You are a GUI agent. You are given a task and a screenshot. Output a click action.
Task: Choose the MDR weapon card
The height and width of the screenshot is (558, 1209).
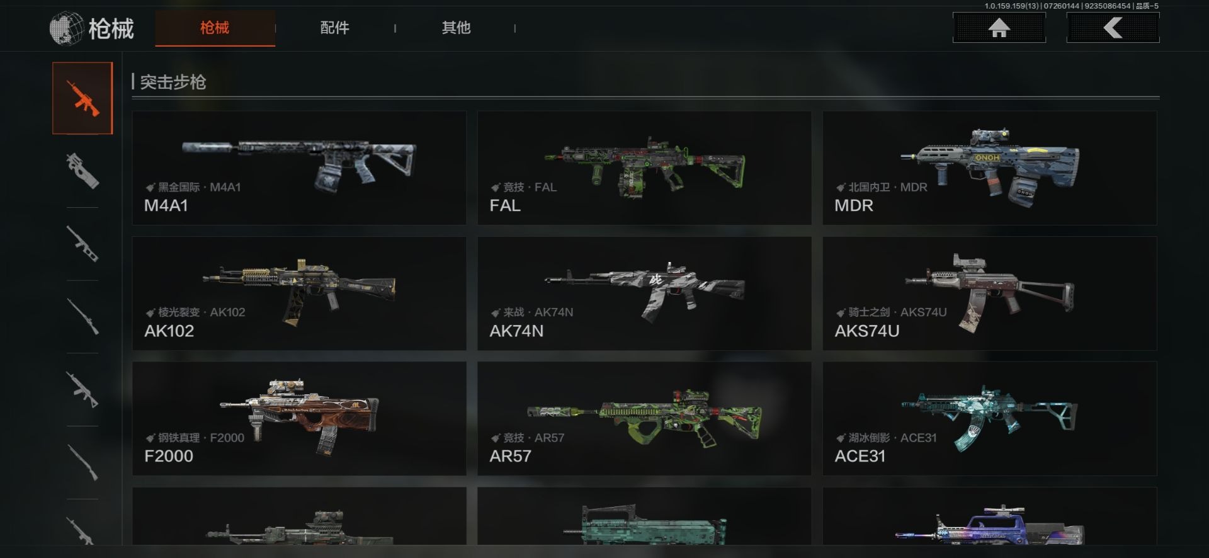pyautogui.click(x=989, y=168)
